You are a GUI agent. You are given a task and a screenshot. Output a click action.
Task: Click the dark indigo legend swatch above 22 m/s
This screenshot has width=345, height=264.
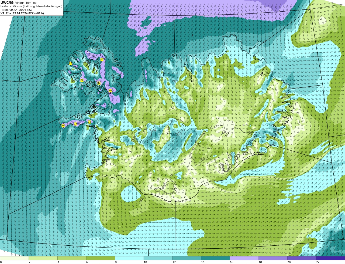[330, 258]
